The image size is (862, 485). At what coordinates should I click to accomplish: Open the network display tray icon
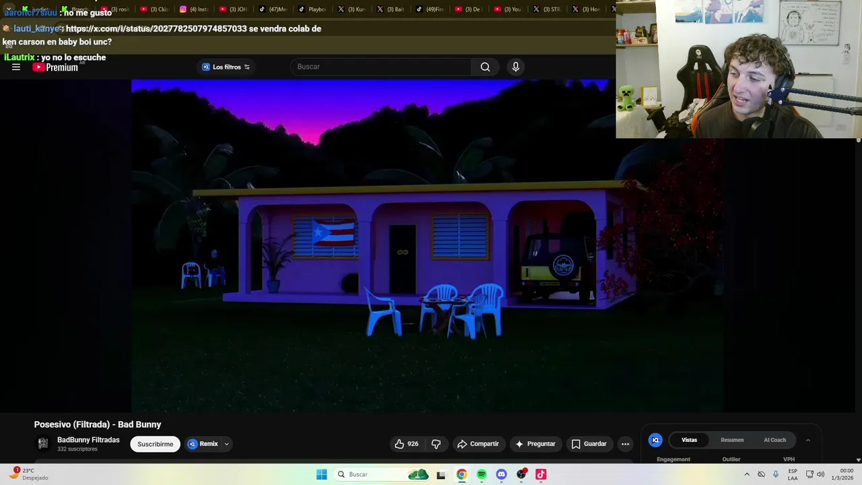coord(809,474)
